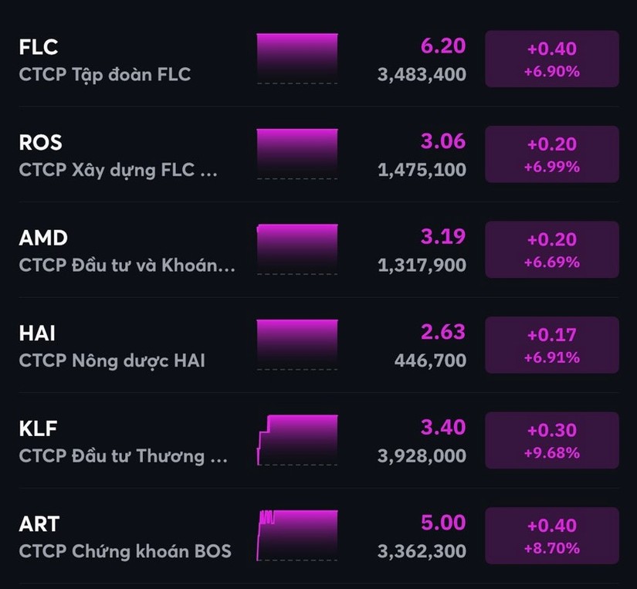The height and width of the screenshot is (589, 637).
Task: Click the FLC price 6.20
Action: (442, 46)
